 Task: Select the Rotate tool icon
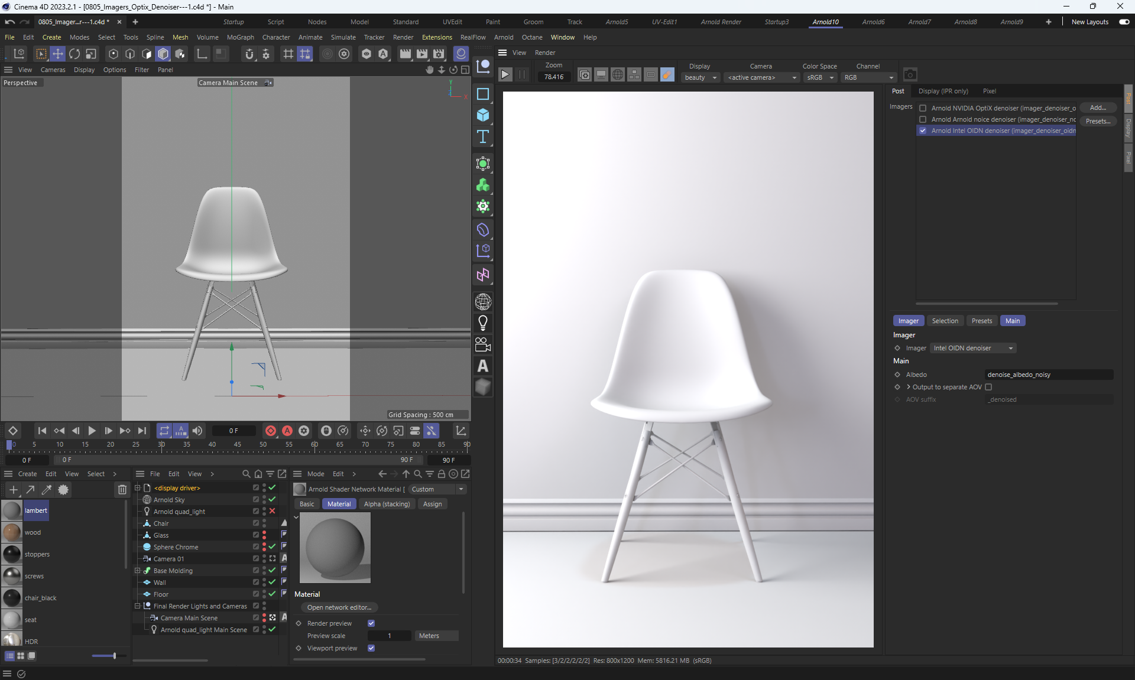tap(74, 54)
